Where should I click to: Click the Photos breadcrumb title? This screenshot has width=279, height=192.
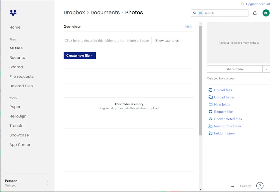tap(134, 13)
